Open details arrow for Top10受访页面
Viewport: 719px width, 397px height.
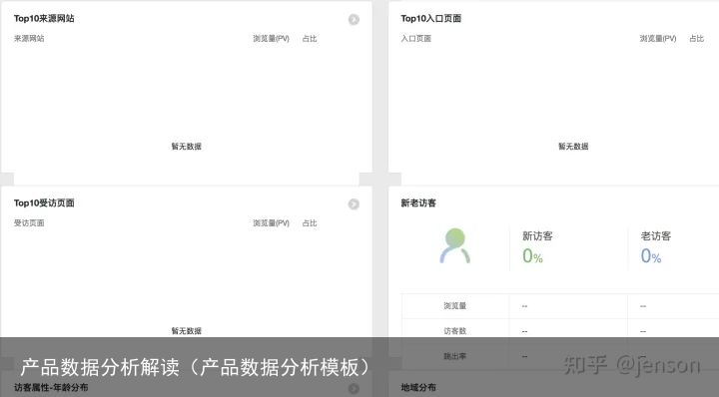[354, 203]
